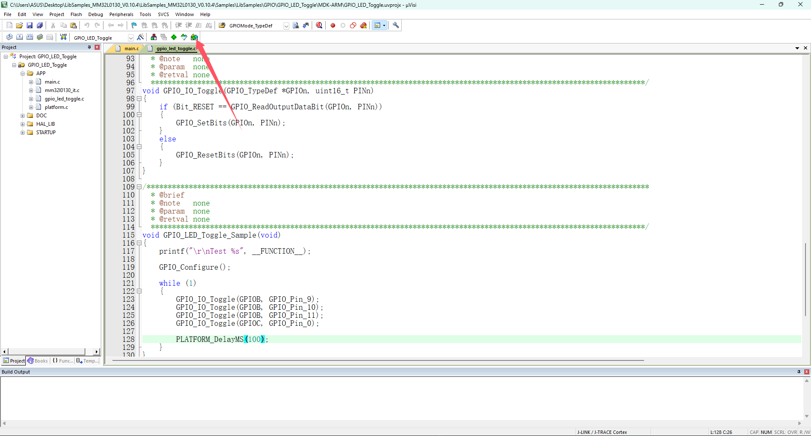The width and height of the screenshot is (811, 436).
Task: Select platform.c in the project tree
Action: (x=56, y=107)
